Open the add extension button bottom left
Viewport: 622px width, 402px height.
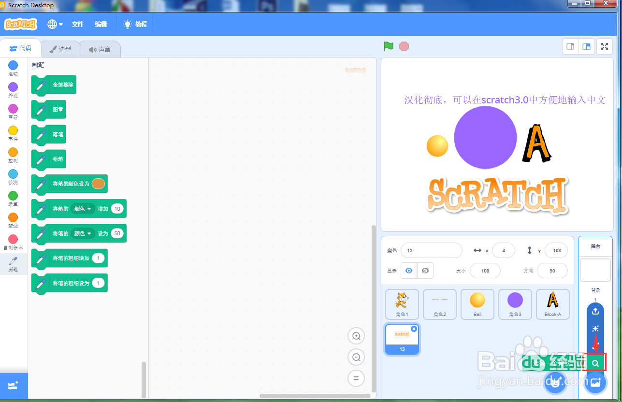coord(13,386)
